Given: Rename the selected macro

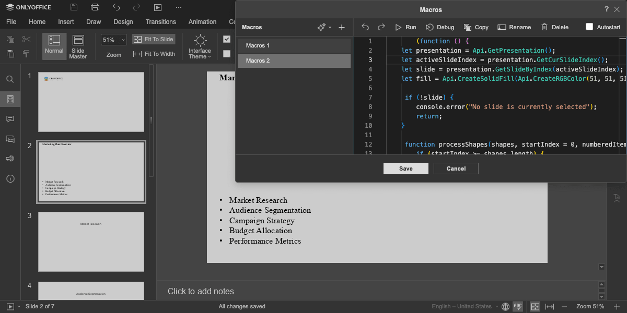Looking at the screenshot, I should (x=514, y=27).
